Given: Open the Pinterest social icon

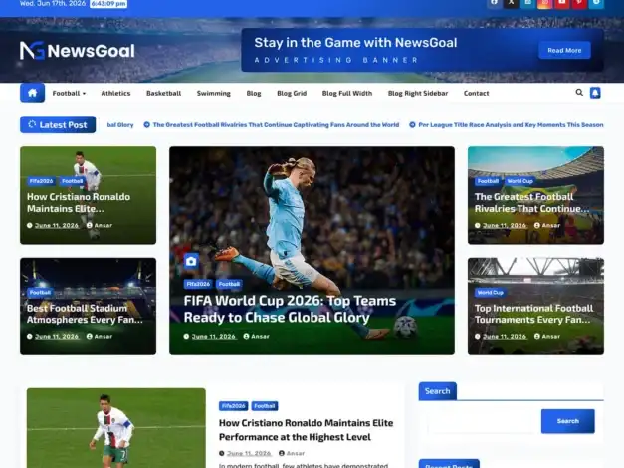Looking at the screenshot, I should point(579,3).
